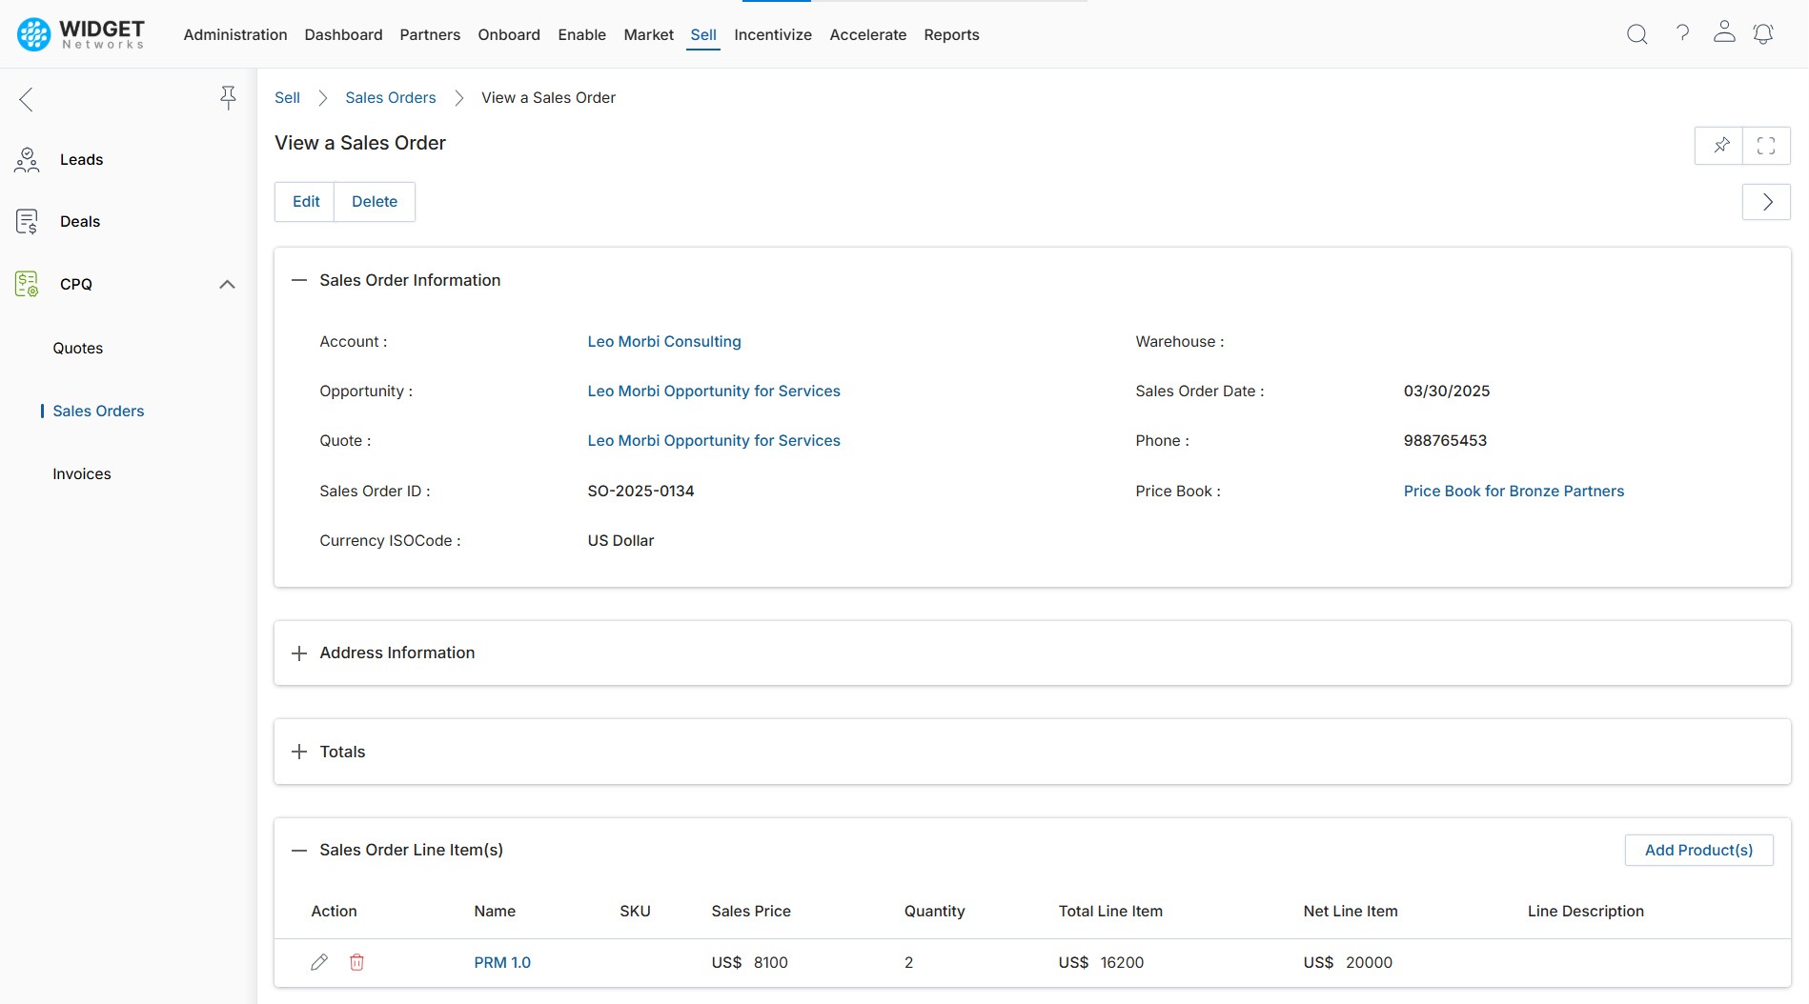
Task: Open the notifications bell icon
Action: [x=1763, y=34]
